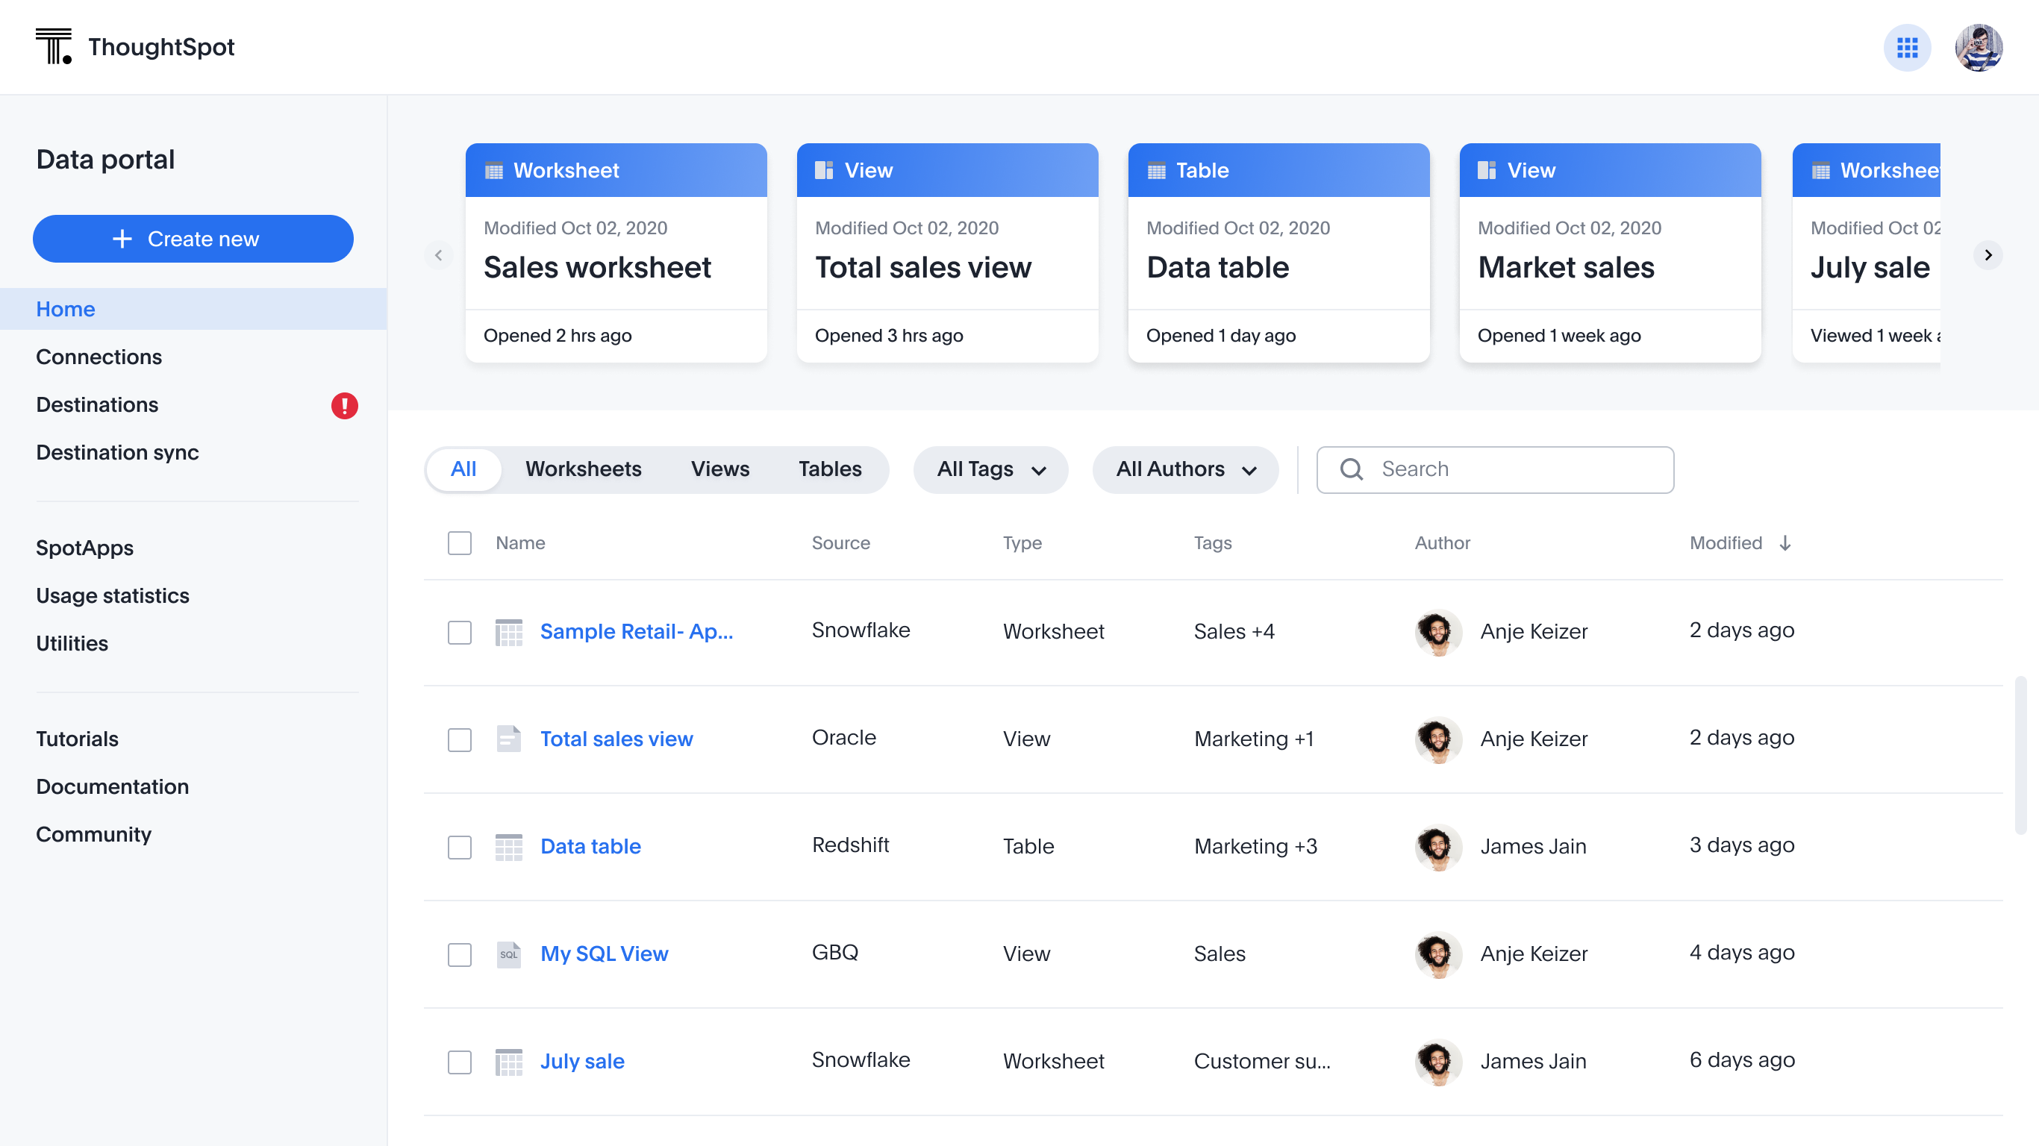Click worksheet icon in July sale row

(509, 1062)
